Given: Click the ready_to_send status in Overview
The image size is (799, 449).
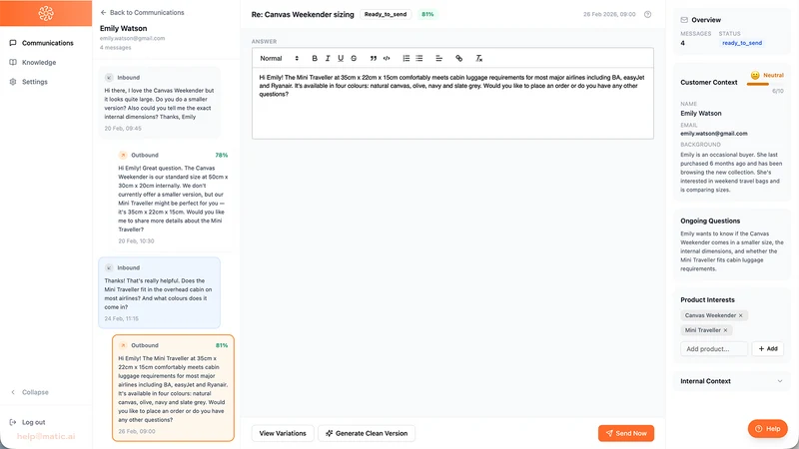Looking at the screenshot, I should pyautogui.click(x=742, y=43).
